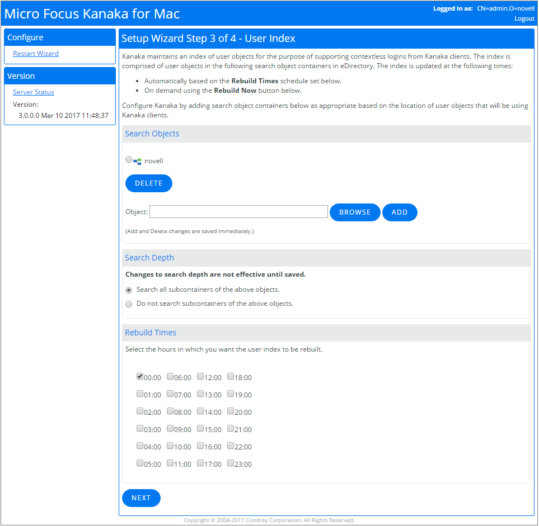Select the 21:00 rebuild time
Image resolution: width=539 pixels, height=526 pixels.
point(230,428)
